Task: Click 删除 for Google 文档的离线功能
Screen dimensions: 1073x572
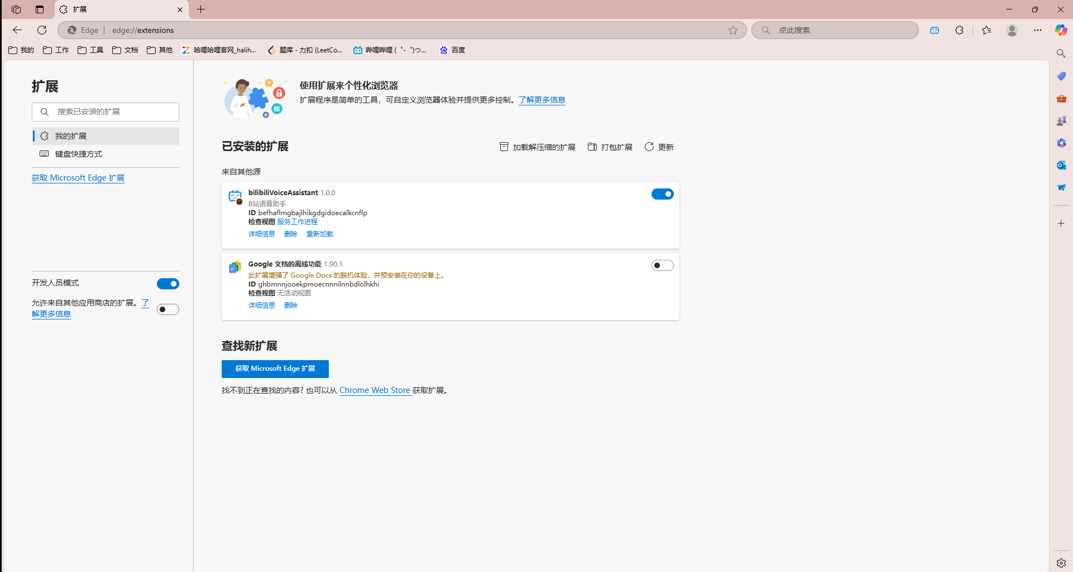Action: click(x=291, y=306)
